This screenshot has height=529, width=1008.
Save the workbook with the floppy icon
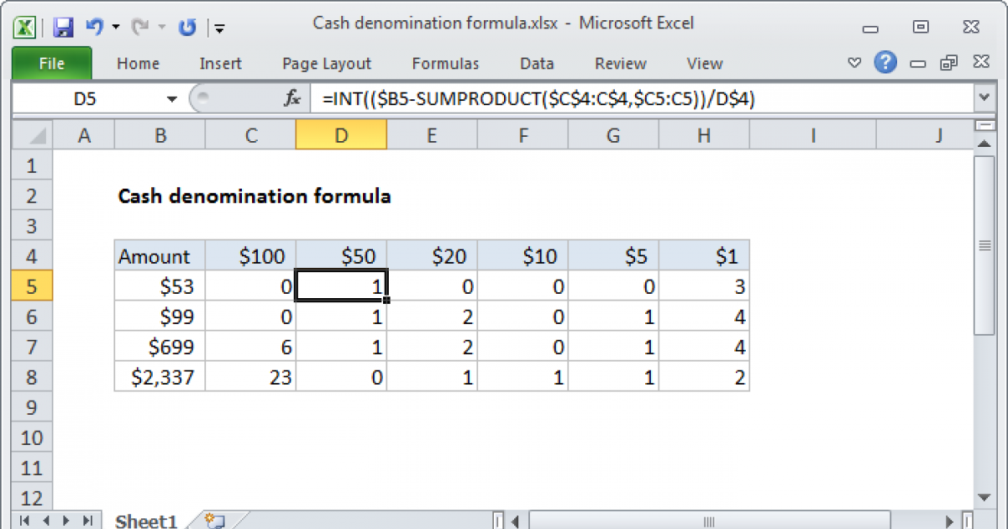click(63, 28)
